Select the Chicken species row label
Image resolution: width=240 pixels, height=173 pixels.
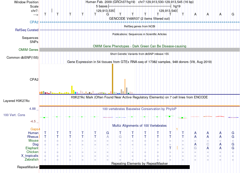click(32, 152)
